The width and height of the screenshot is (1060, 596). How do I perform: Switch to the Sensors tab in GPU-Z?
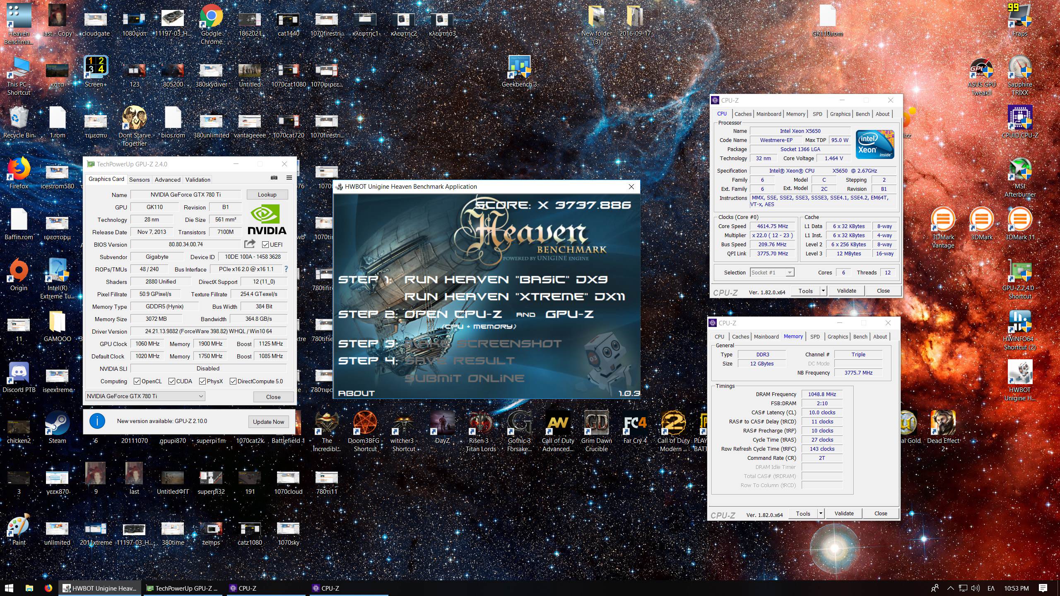coord(139,180)
